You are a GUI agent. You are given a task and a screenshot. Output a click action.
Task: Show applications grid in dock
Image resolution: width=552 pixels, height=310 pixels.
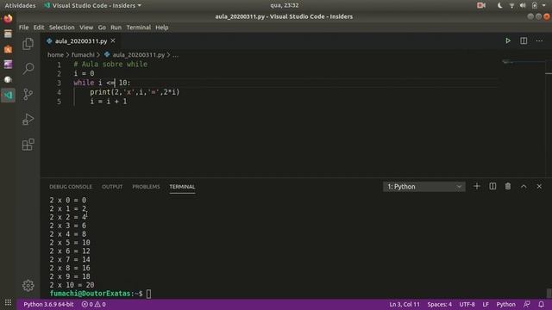(x=8, y=302)
